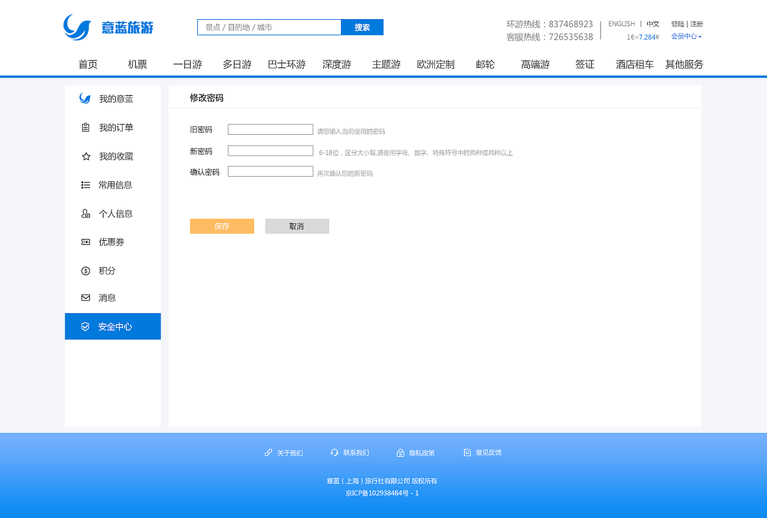Click the person icon beside 个人信息

coord(85,213)
